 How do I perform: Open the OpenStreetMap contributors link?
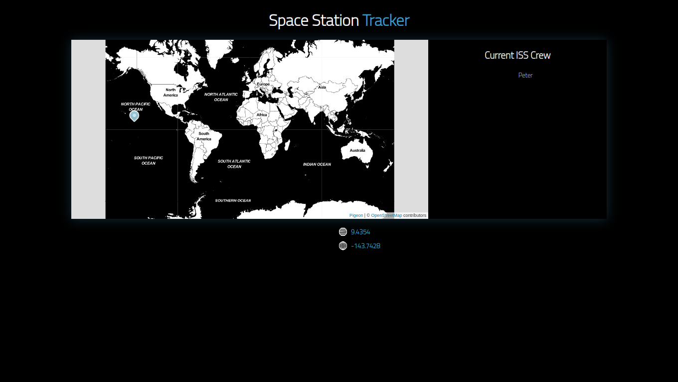386,215
